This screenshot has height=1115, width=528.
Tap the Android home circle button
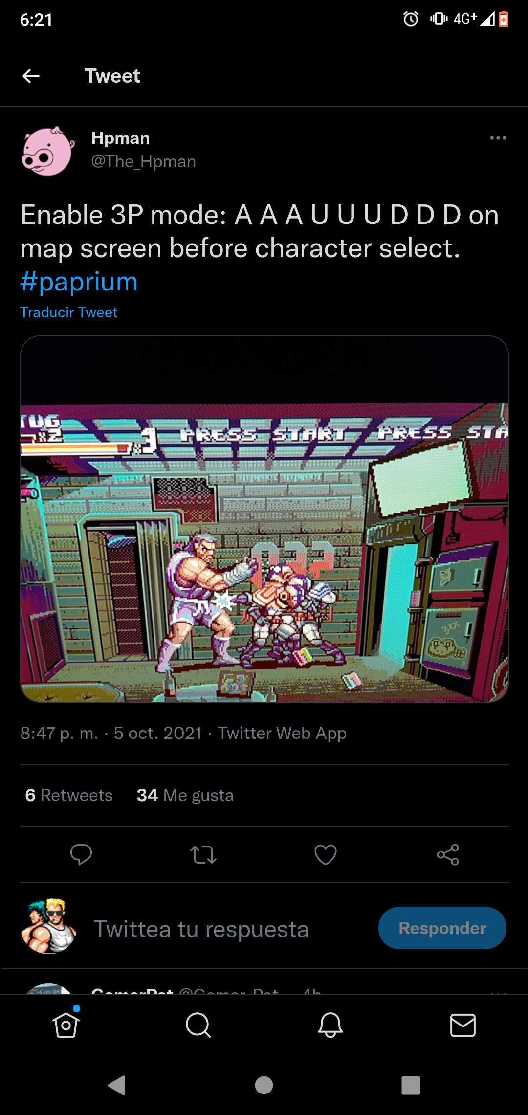click(264, 1085)
